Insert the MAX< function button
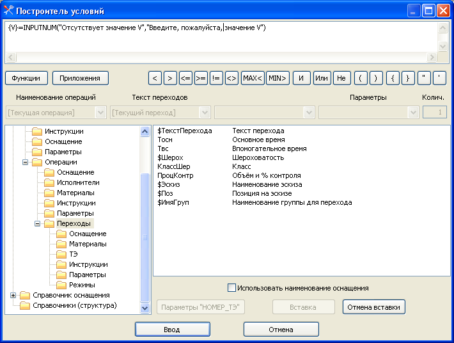The image size is (454, 343). [252, 78]
